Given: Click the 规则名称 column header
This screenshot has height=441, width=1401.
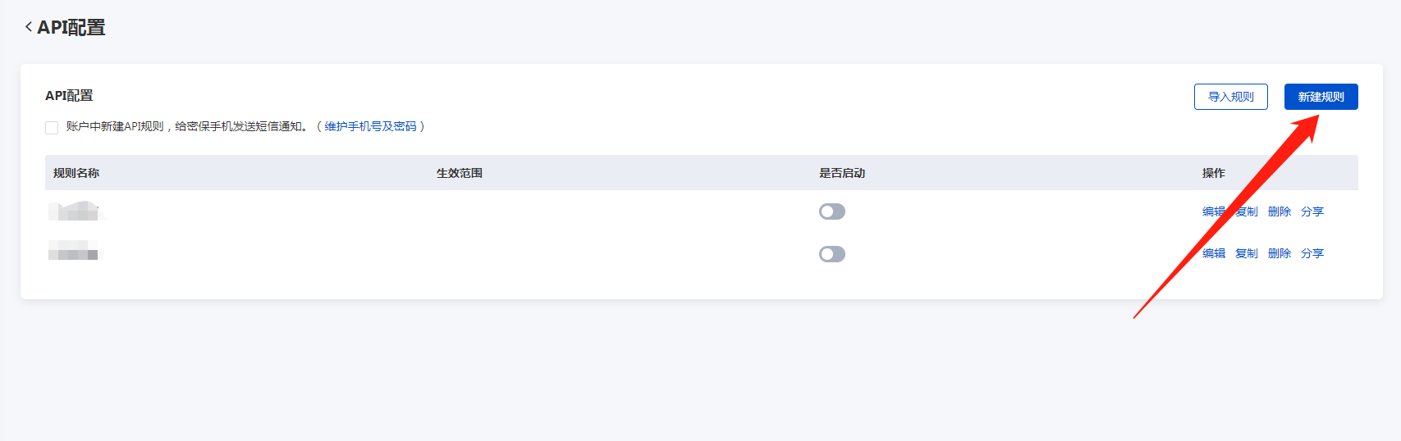Looking at the screenshot, I should [x=76, y=173].
